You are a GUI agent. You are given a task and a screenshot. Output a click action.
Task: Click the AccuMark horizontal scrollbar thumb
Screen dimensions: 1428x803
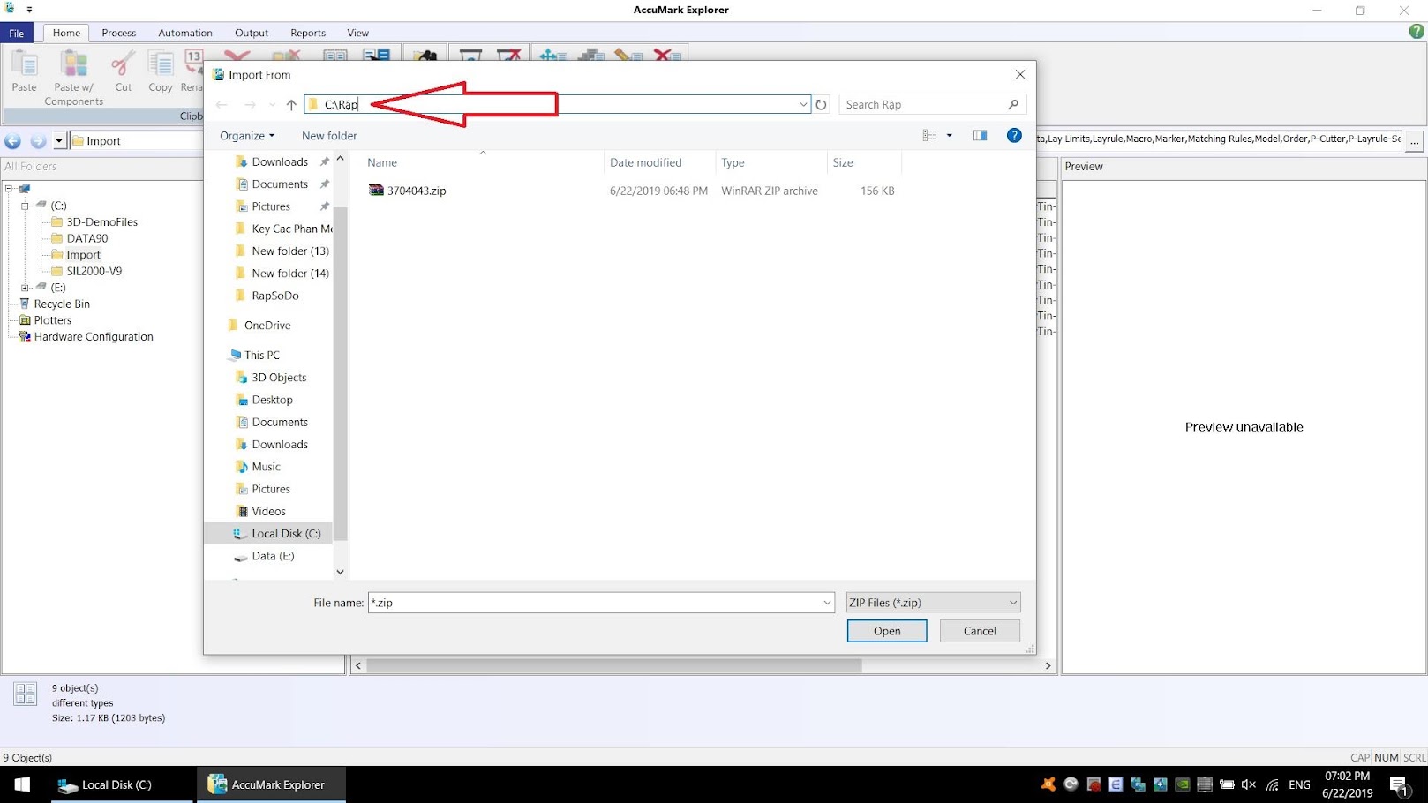[614, 666]
